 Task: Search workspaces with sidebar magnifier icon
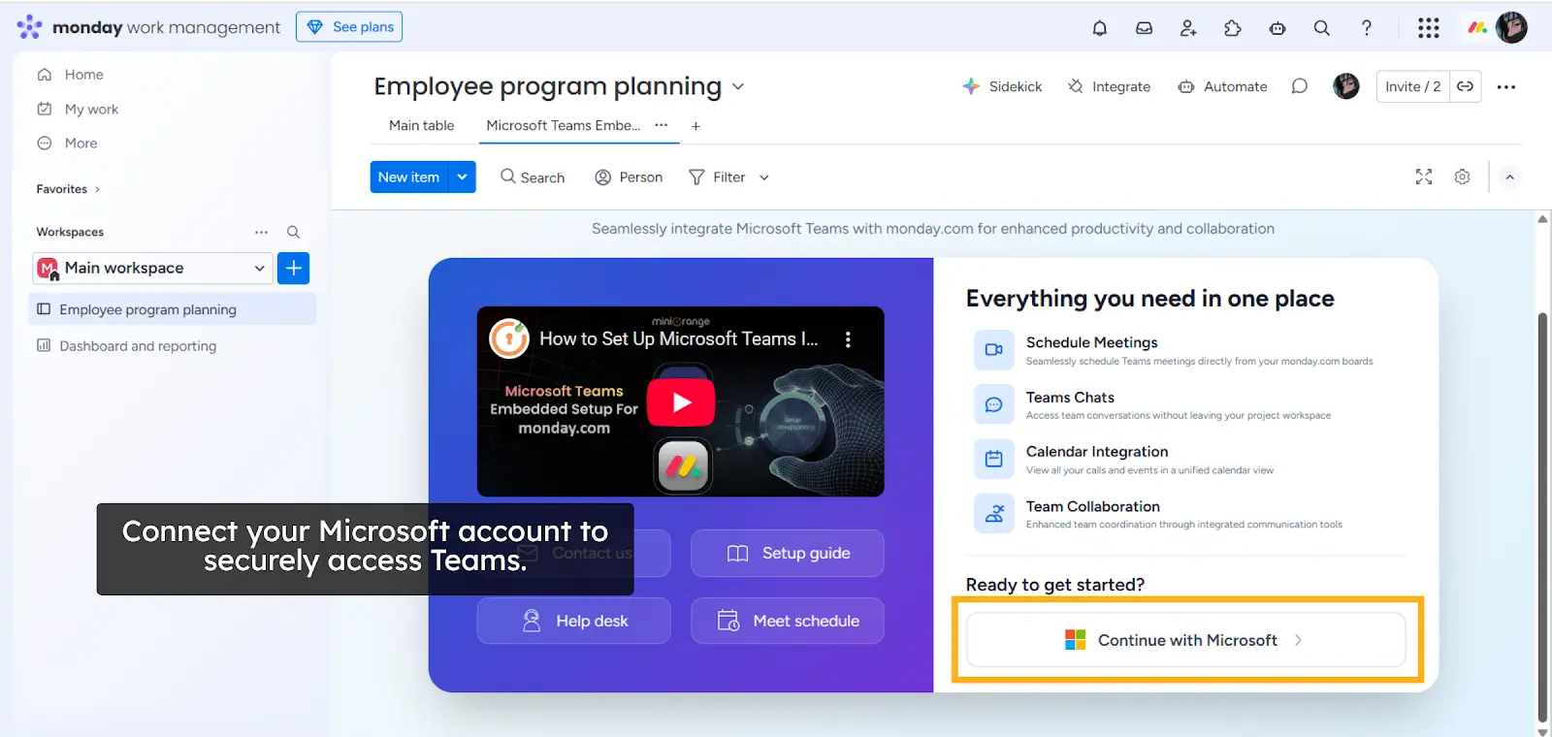pyautogui.click(x=293, y=232)
